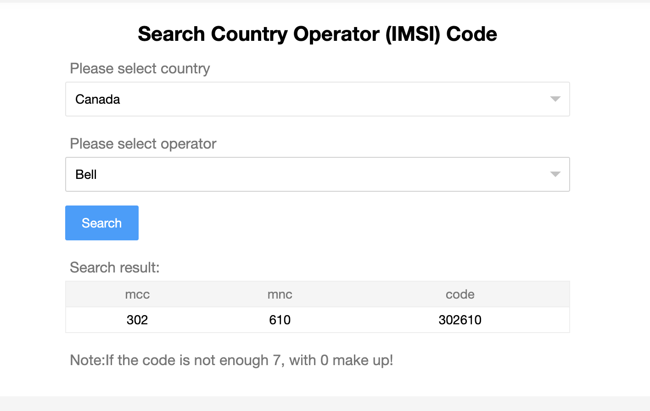Click the mnc column header

click(280, 294)
